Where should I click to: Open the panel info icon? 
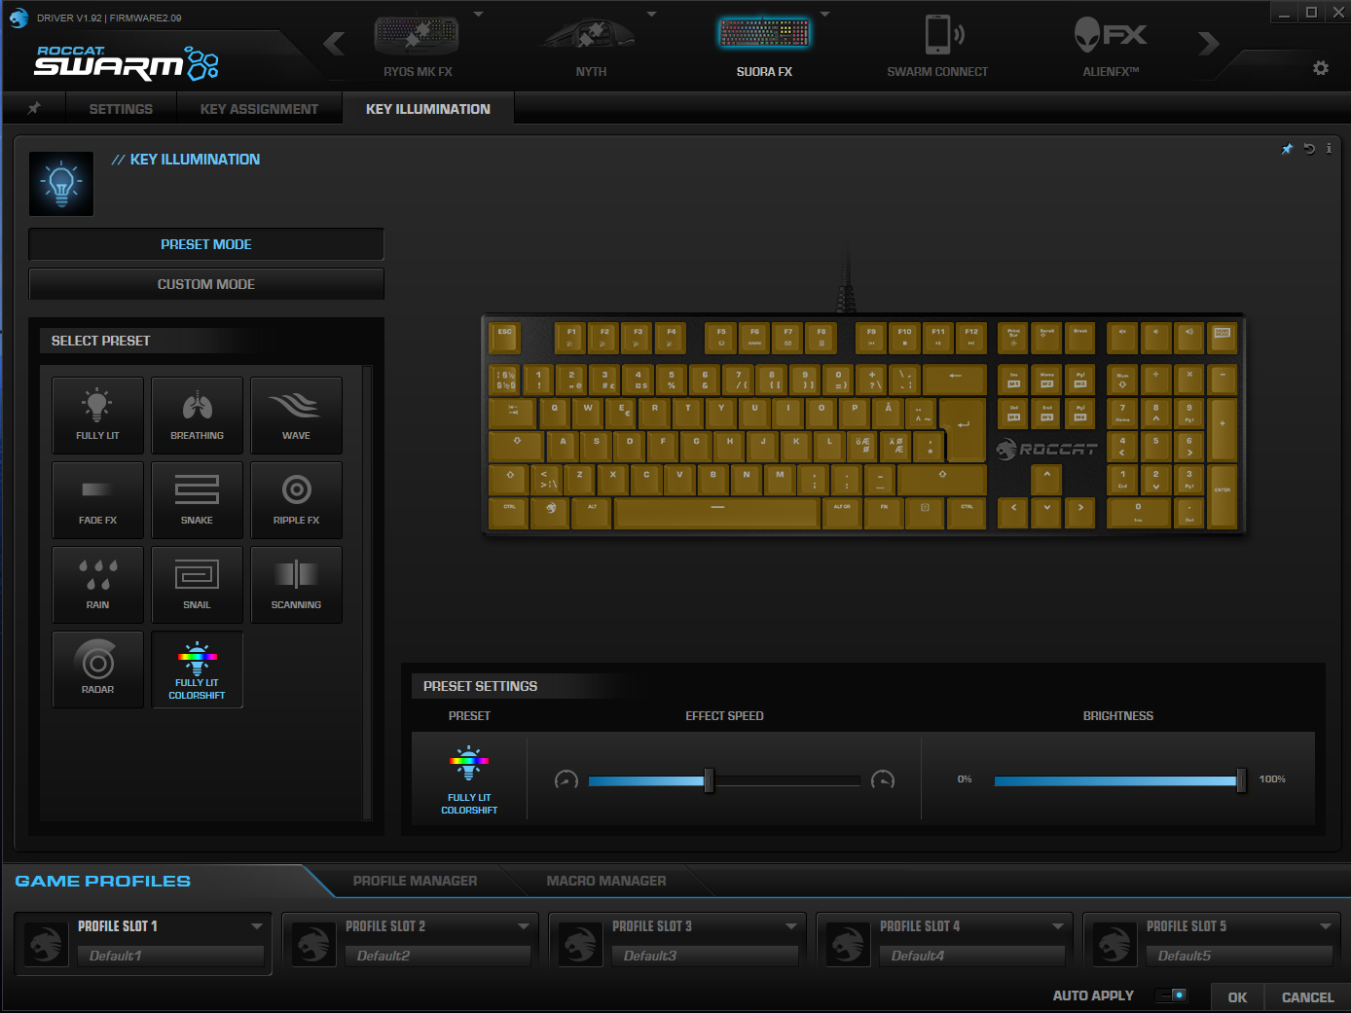(x=1329, y=149)
